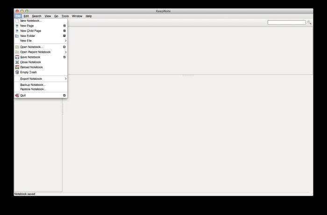
Task: Click the Open Notebook folder icon
Action: pyautogui.click(x=17, y=47)
